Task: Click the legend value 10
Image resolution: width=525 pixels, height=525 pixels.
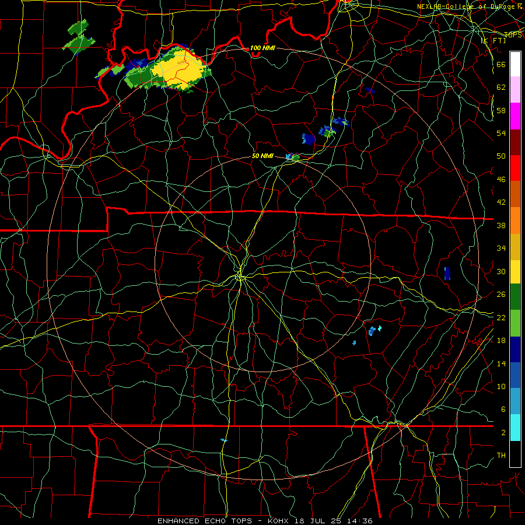Action: click(501, 386)
